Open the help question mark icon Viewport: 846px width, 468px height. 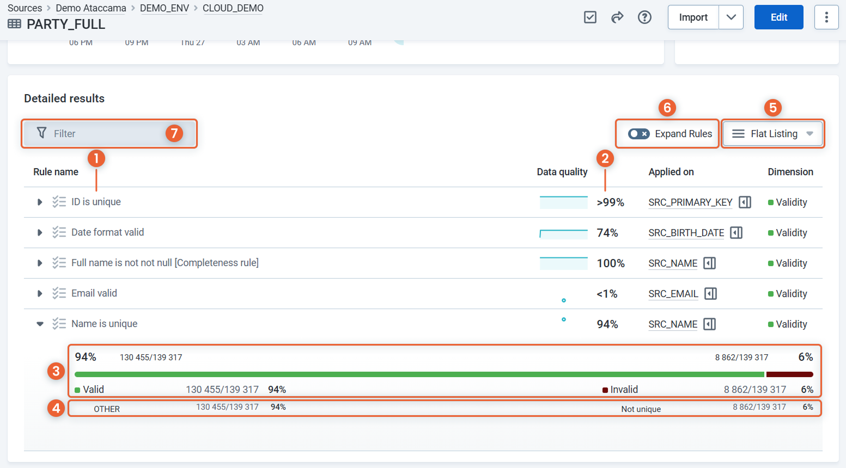tap(644, 17)
